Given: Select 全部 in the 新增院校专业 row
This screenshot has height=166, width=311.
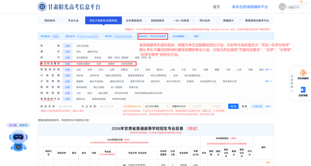Looking at the screenshot, I should 67,99.
